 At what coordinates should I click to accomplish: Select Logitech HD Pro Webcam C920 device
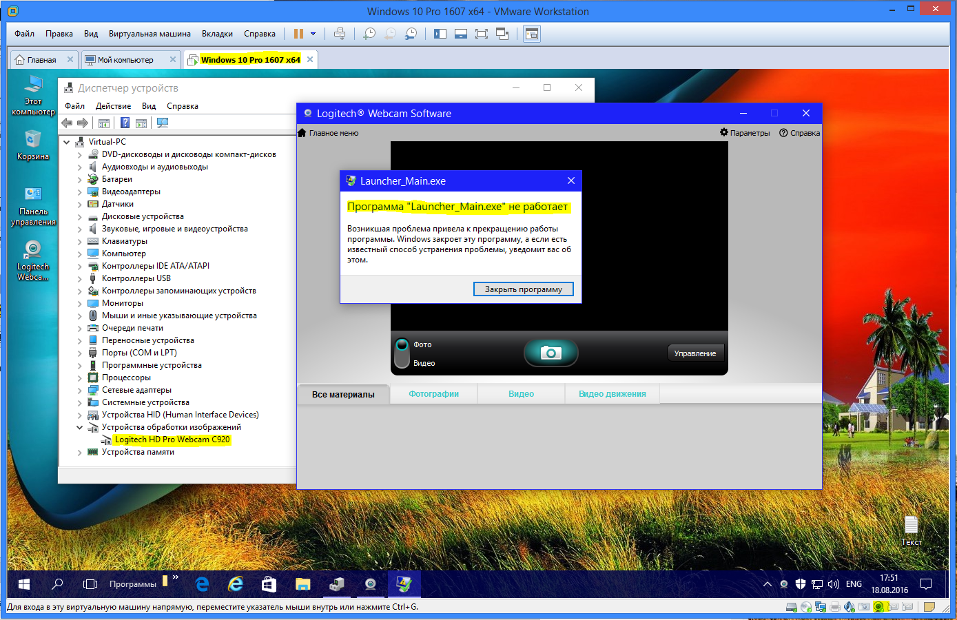pyautogui.click(x=172, y=440)
